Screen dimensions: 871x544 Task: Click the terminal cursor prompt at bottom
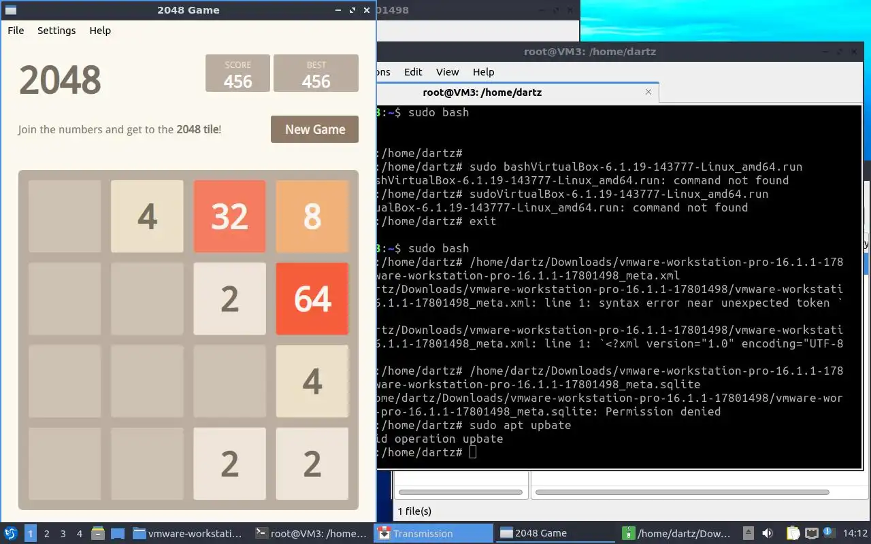pyautogui.click(x=473, y=452)
